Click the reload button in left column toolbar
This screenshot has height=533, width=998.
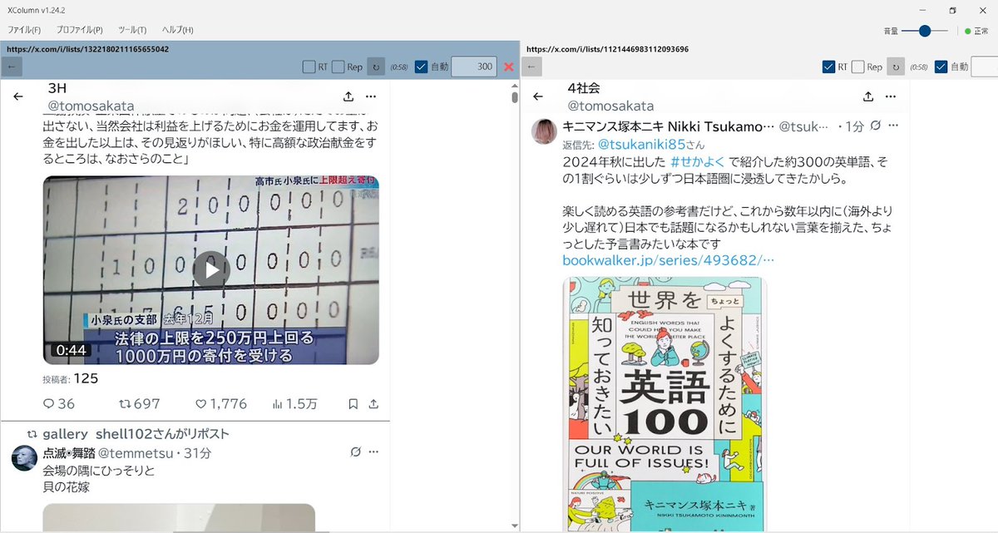pyautogui.click(x=376, y=67)
